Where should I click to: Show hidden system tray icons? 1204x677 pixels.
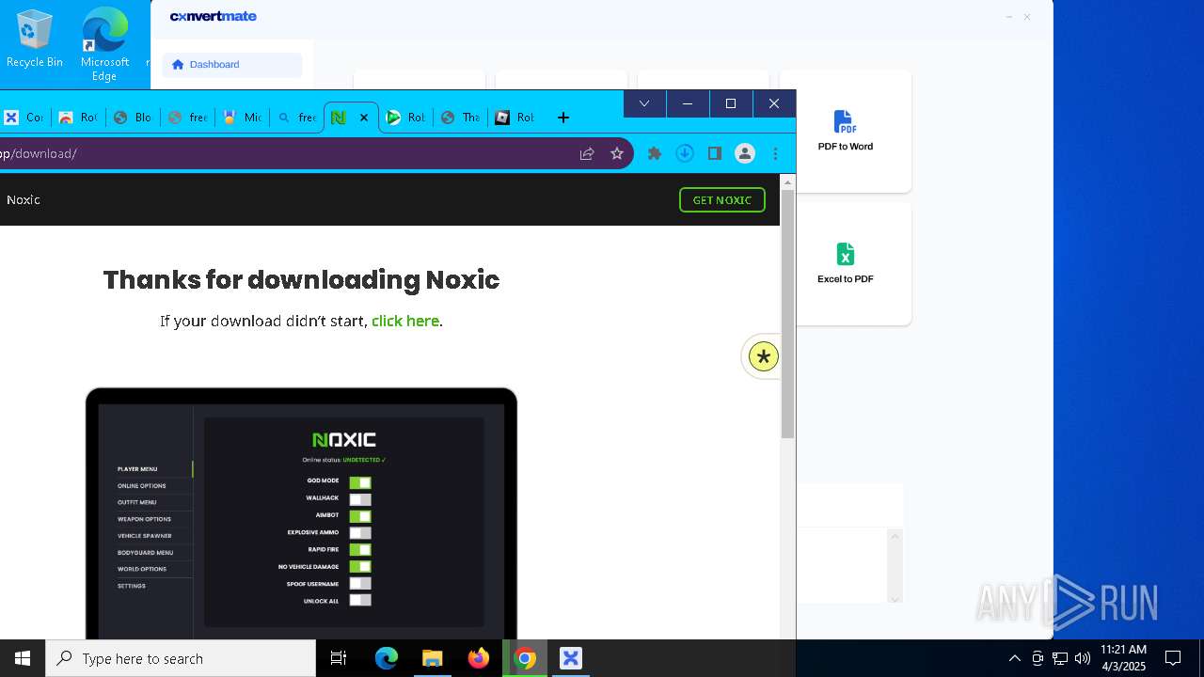click(1014, 658)
